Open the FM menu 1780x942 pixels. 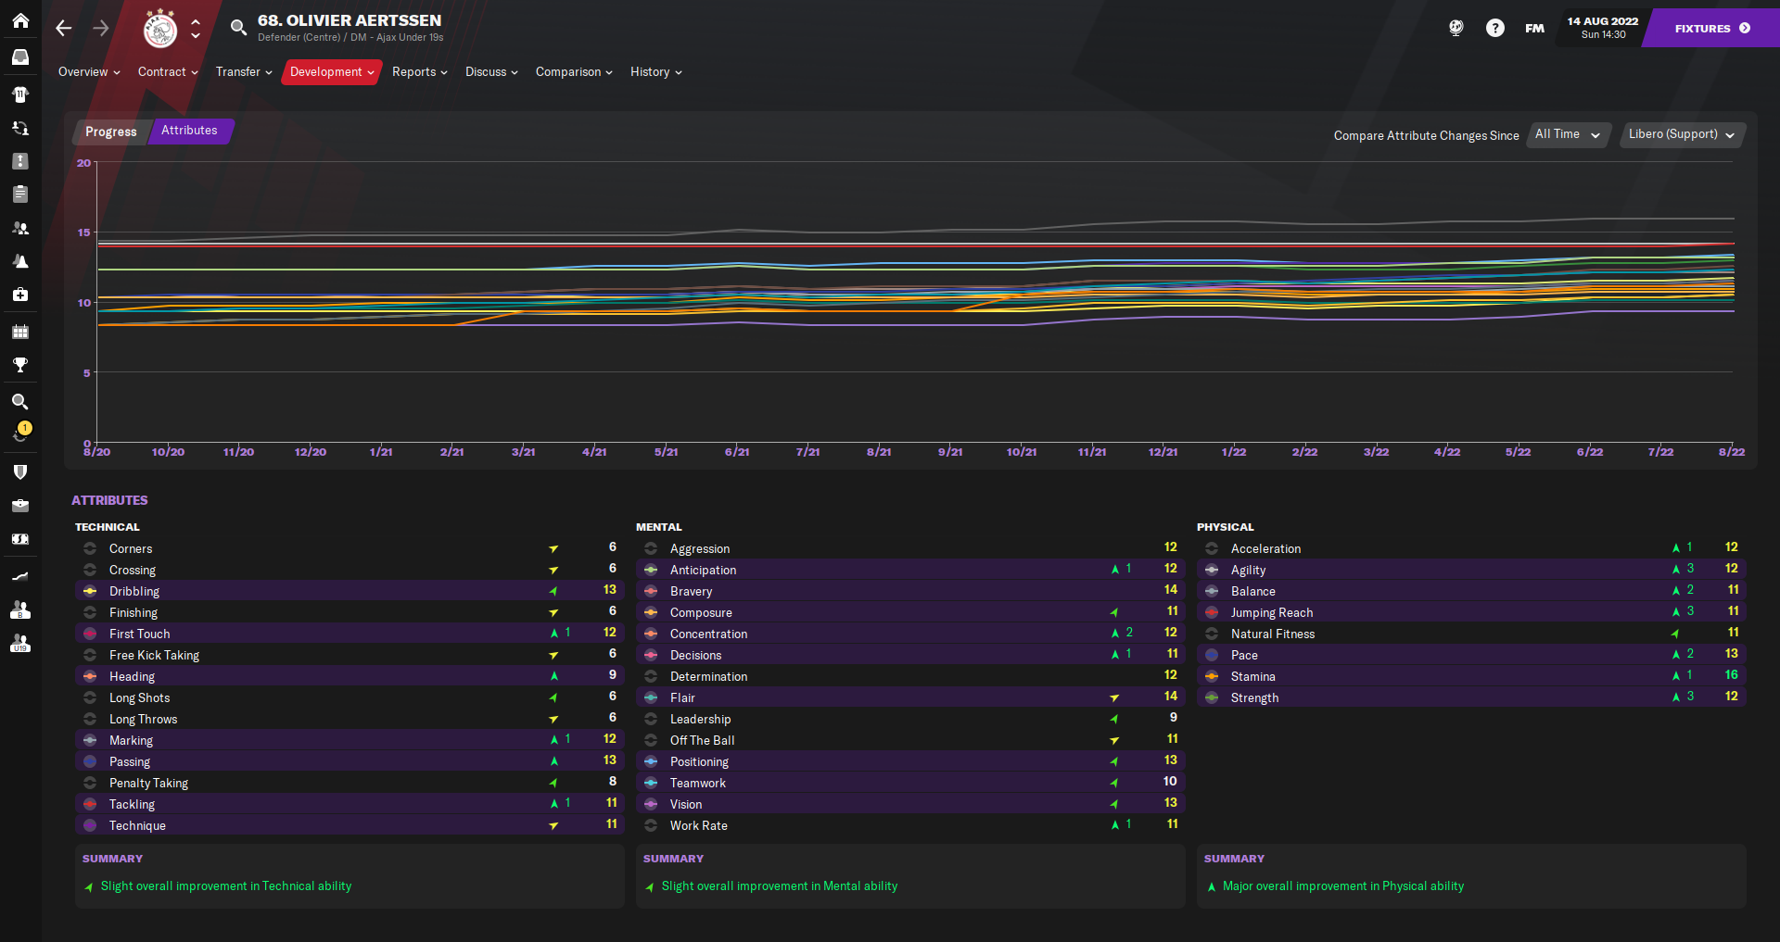tap(1535, 29)
